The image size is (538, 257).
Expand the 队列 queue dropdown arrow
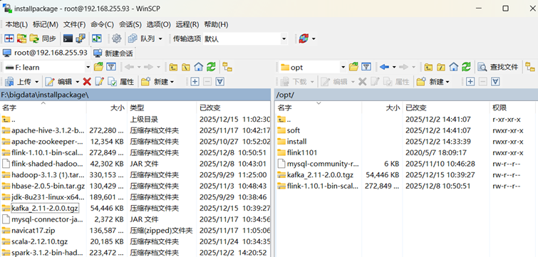pyautogui.click(x=160, y=38)
